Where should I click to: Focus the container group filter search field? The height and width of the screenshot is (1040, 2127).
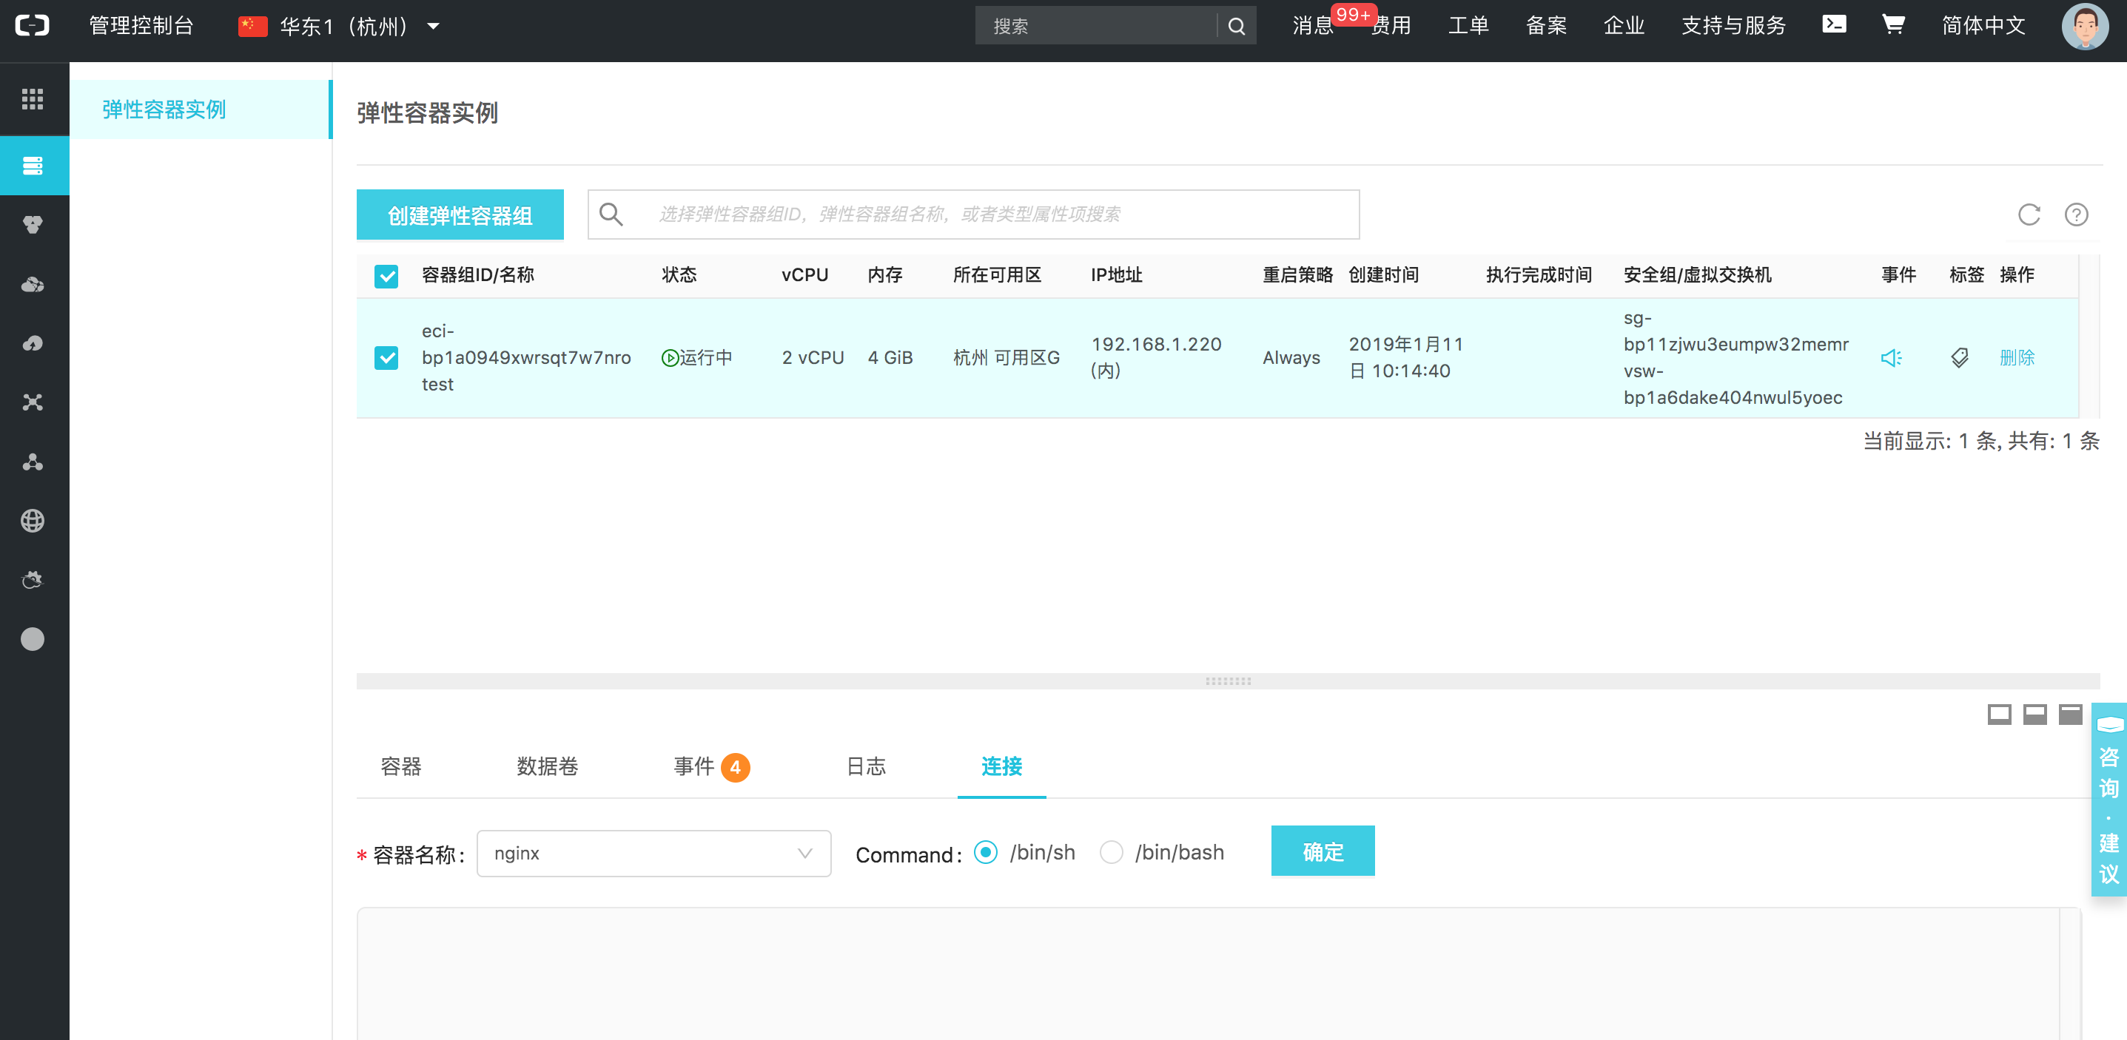tap(973, 215)
